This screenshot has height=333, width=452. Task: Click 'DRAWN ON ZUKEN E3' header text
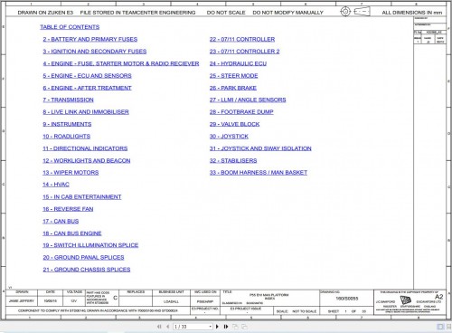coord(45,13)
